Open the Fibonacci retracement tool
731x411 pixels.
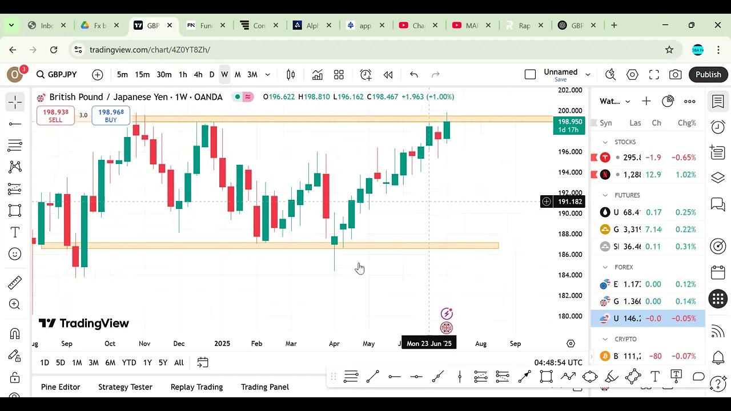pyautogui.click(x=15, y=145)
